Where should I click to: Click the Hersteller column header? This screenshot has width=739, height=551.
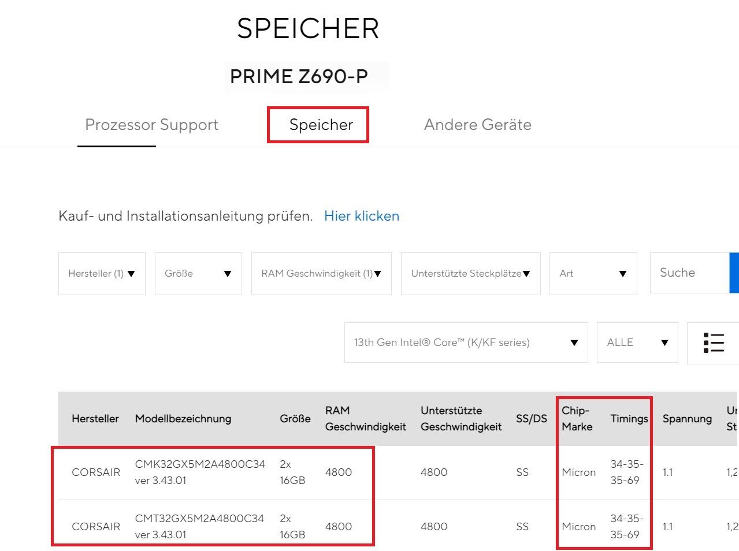tap(95, 419)
